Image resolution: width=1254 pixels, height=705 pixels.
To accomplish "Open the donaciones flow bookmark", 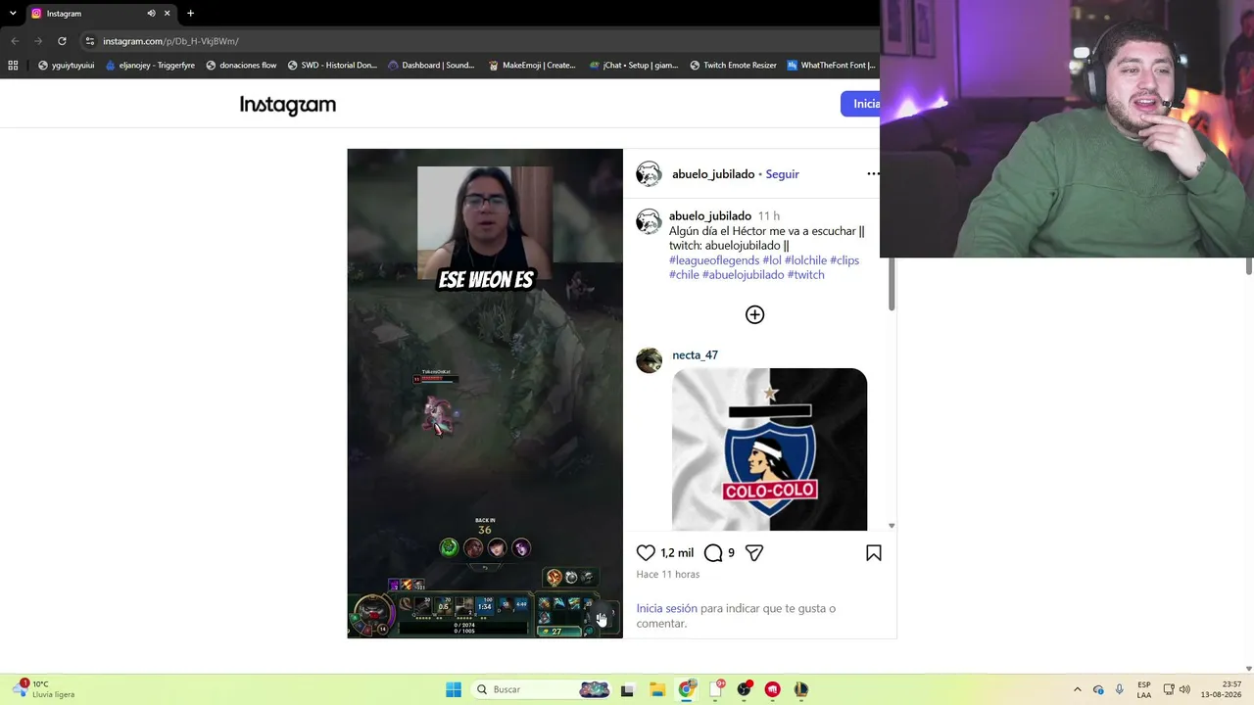I will click(x=241, y=66).
